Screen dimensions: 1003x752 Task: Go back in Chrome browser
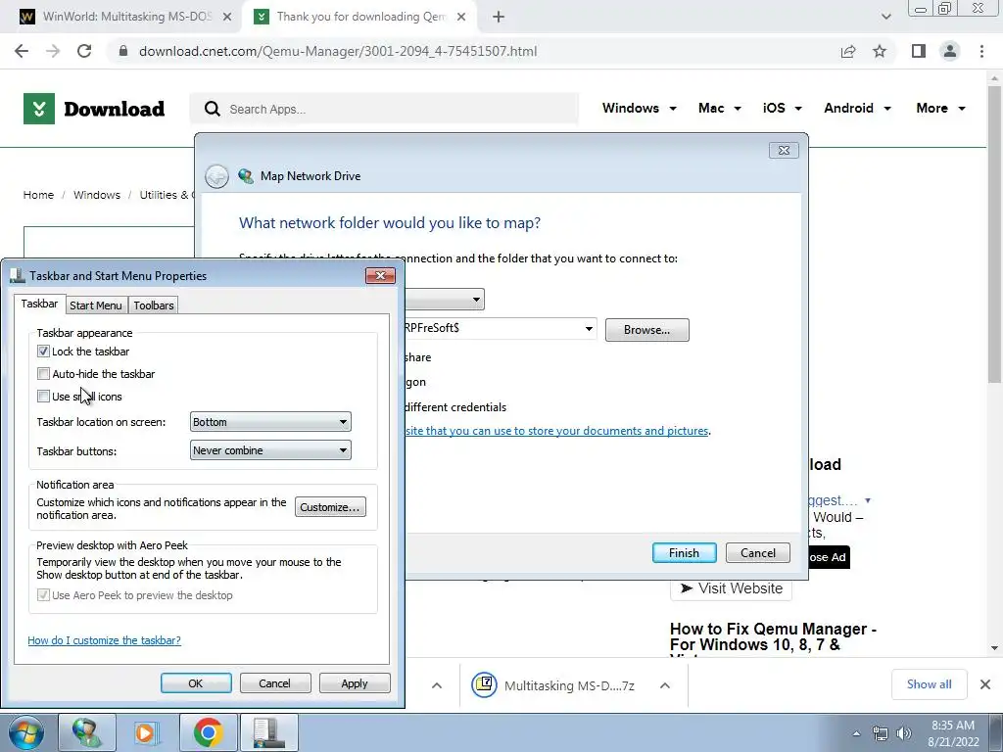[22, 51]
